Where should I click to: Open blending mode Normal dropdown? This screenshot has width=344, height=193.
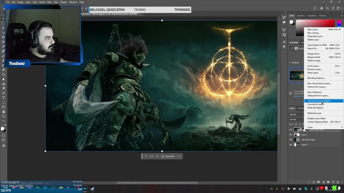click(297, 119)
